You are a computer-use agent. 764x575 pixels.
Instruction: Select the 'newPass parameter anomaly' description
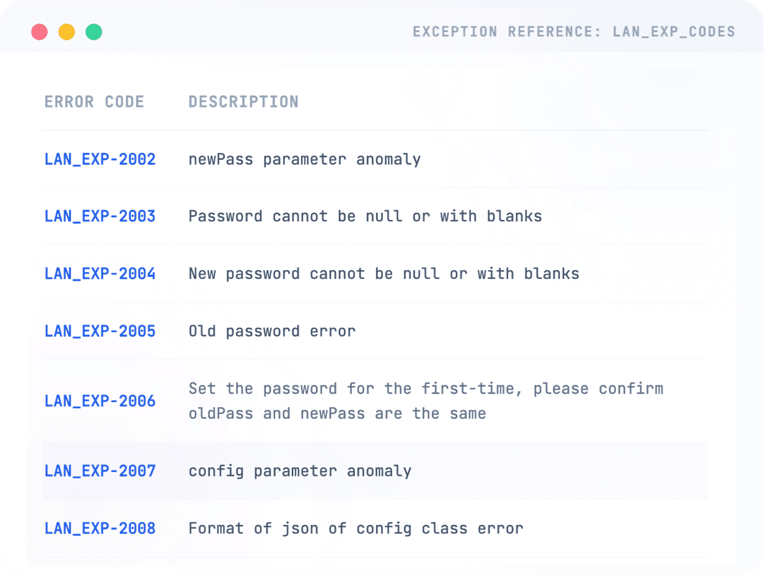[304, 159]
